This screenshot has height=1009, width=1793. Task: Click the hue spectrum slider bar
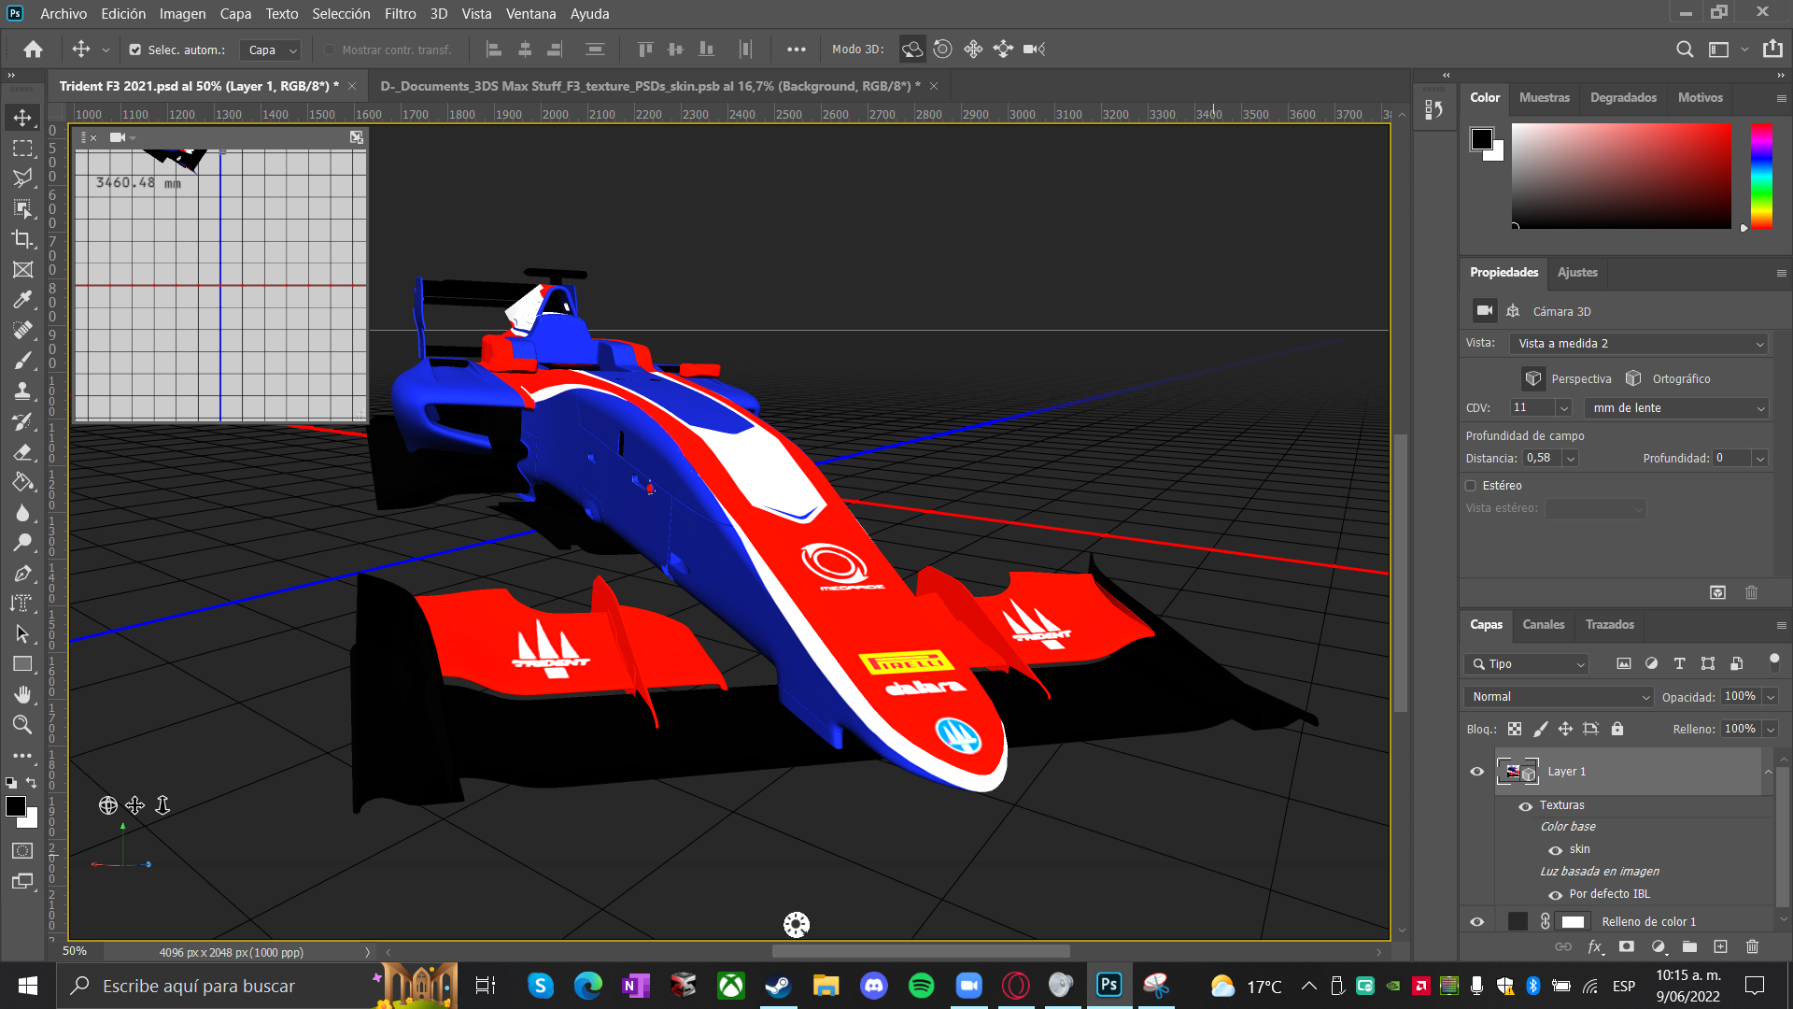(1761, 177)
